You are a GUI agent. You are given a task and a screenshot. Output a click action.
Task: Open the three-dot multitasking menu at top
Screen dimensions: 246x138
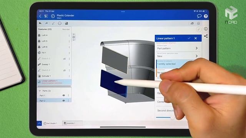123,11
